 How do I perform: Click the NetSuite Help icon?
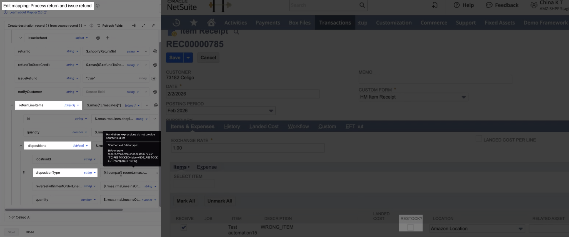[463, 5]
